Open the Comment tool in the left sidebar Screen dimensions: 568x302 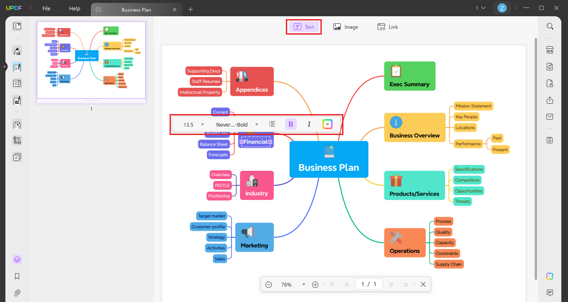pos(17,67)
